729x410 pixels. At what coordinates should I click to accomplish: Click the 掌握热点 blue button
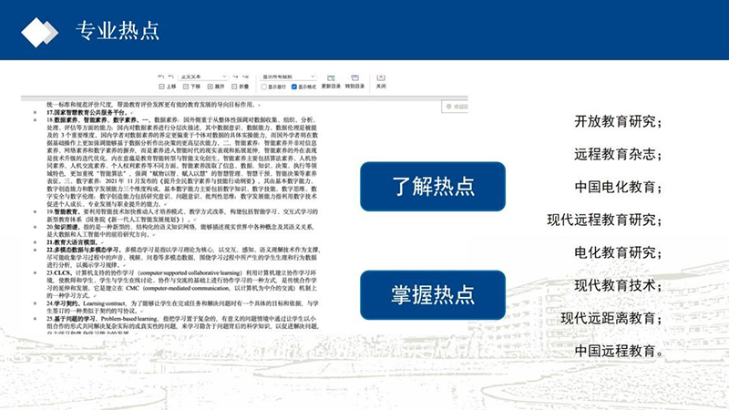click(x=433, y=292)
